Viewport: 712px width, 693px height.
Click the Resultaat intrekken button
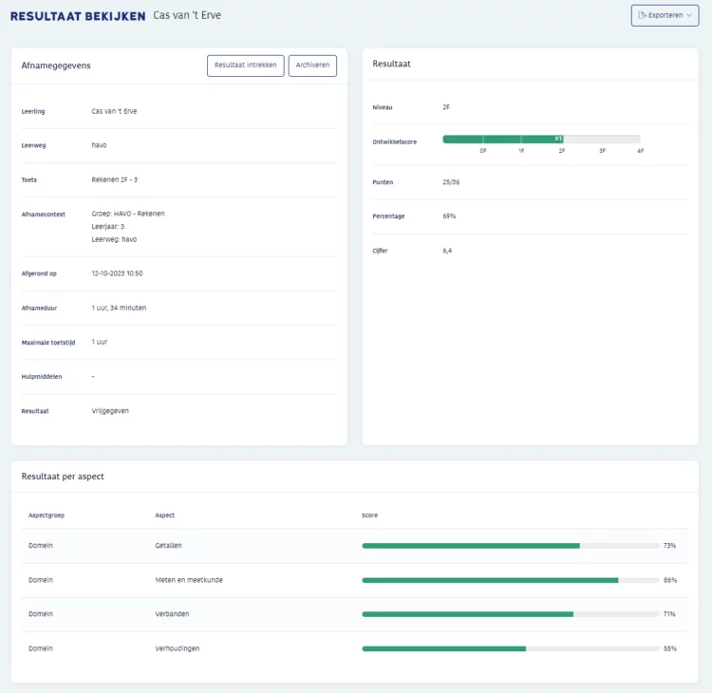coord(246,66)
